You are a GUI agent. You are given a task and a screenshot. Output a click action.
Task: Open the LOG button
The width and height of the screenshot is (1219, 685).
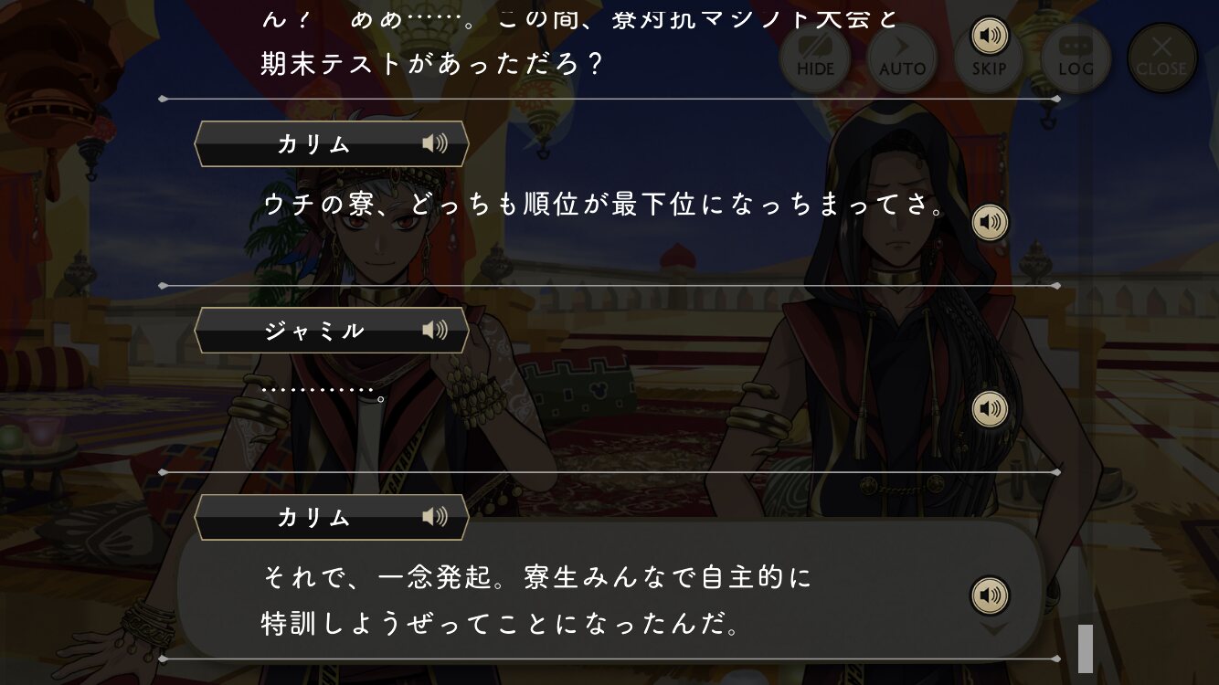point(1076,58)
